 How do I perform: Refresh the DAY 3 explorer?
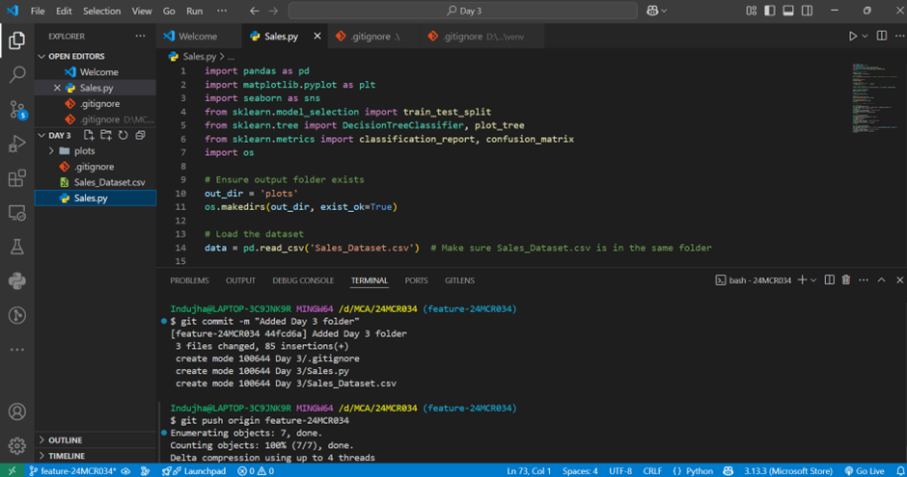click(x=124, y=135)
